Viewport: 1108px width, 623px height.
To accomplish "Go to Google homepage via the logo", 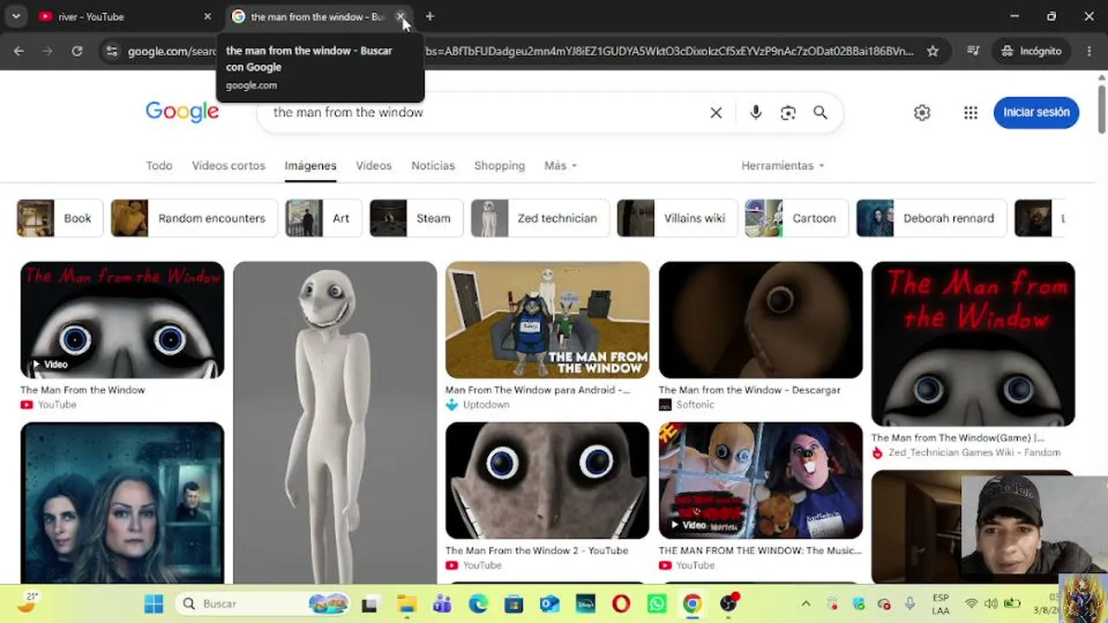I will pyautogui.click(x=182, y=112).
